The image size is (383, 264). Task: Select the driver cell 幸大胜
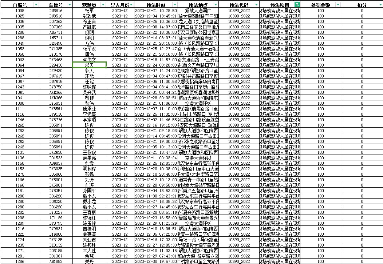click(x=90, y=250)
